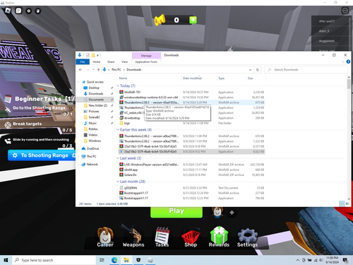Screen dimensions: 353x265
Task: Select the obs64.app archive row
Action: (x=191, y=170)
